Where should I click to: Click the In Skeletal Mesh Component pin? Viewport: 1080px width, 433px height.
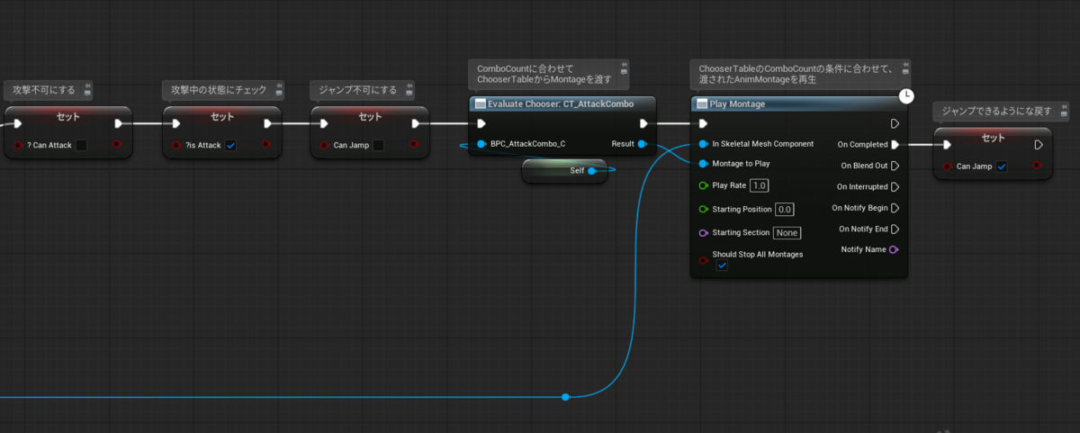point(703,144)
